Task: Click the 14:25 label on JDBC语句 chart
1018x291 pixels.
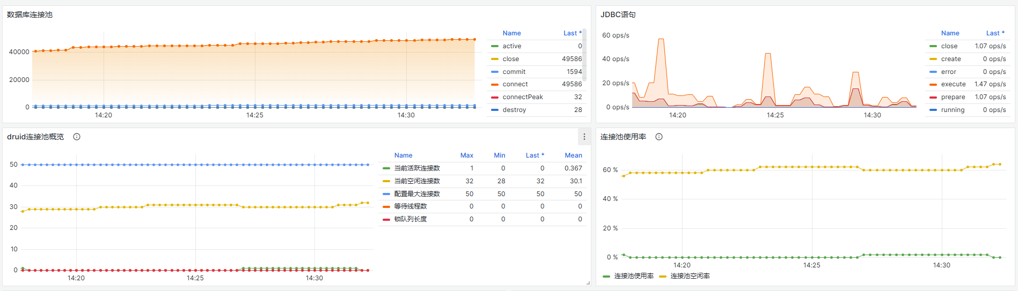Action: (775, 115)
